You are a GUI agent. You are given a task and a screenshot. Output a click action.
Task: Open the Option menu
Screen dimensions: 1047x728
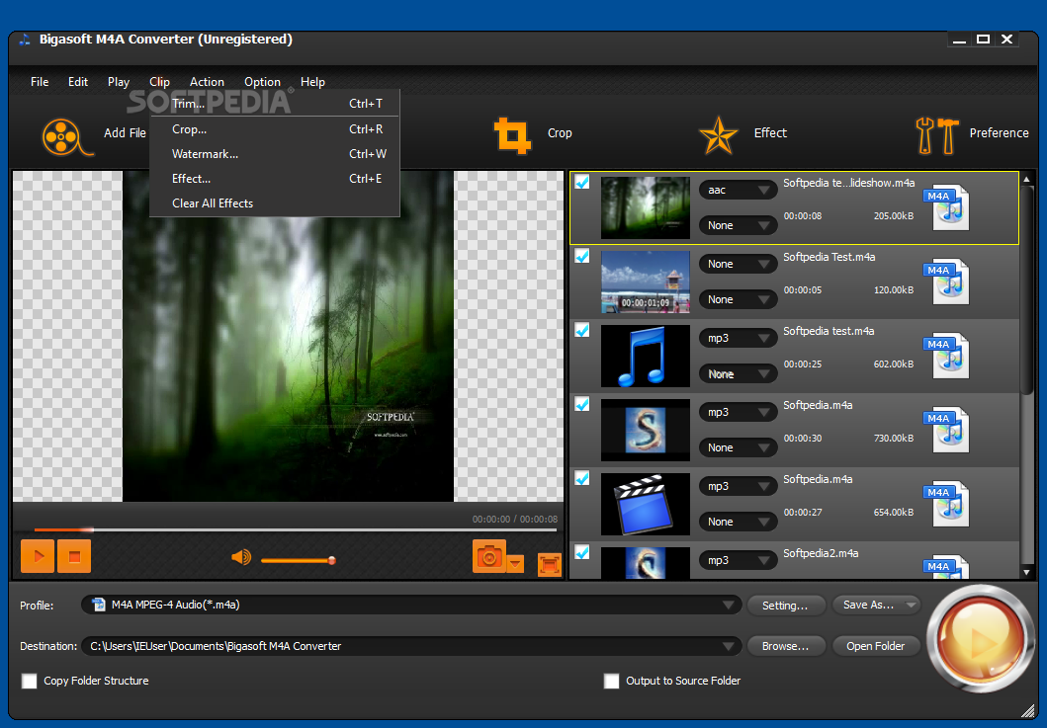coord(262,81)
